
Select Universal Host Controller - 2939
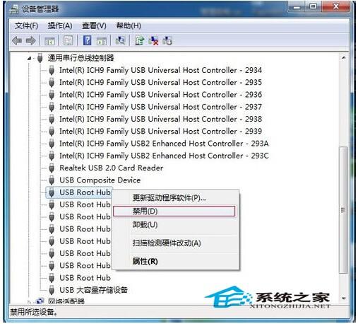click(160, 132)
